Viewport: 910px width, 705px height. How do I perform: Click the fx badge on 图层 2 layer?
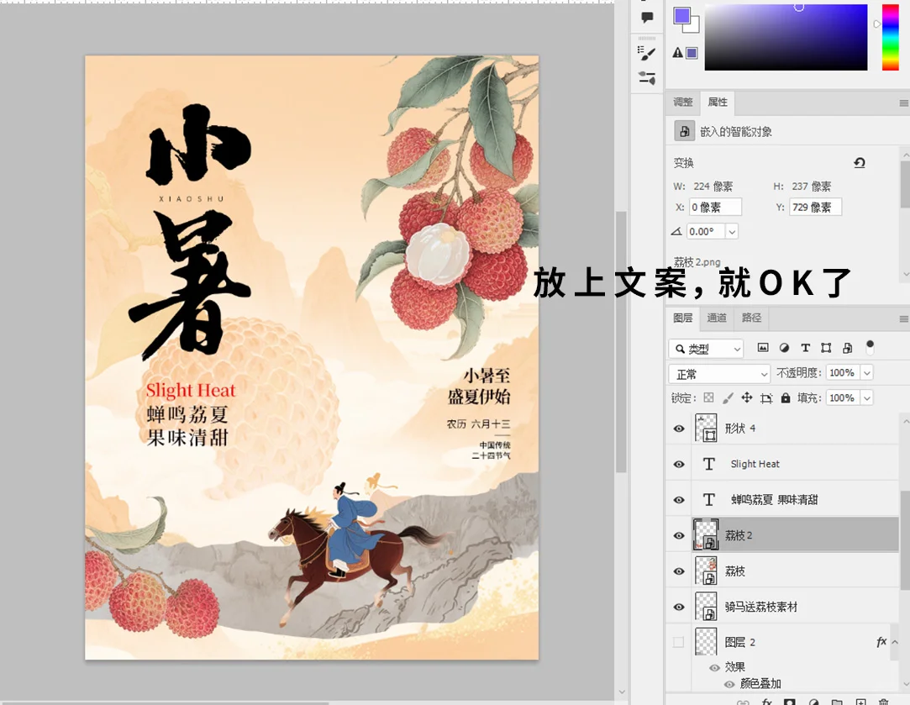pos(881,642)
